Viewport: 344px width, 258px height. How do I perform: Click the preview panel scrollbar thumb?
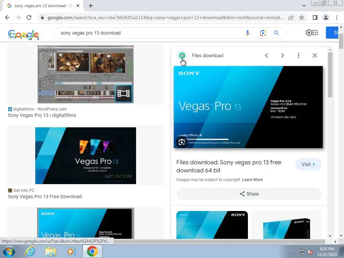click(330, 75)
